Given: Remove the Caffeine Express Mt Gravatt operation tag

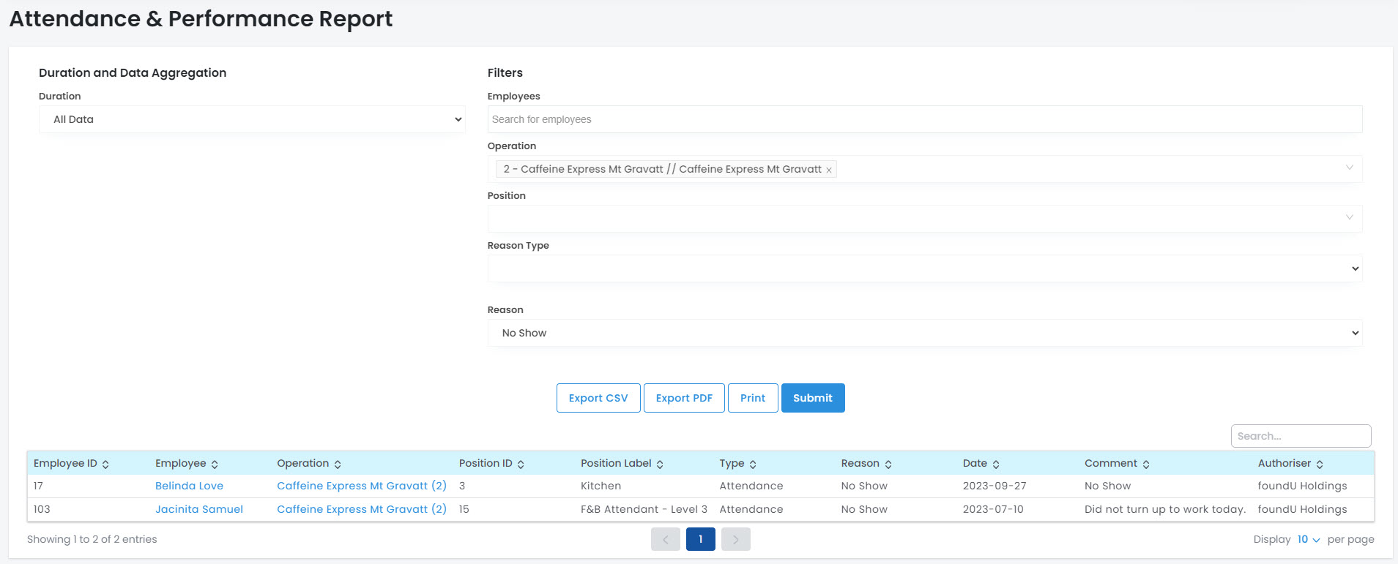Looking at the screenshot, I should (829, 170).
